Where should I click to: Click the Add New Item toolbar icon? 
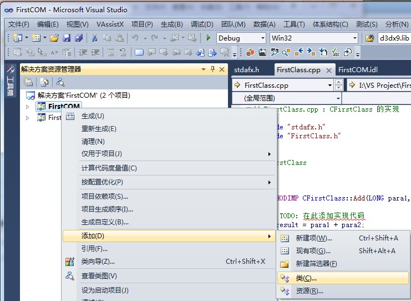tap(36, 38)
